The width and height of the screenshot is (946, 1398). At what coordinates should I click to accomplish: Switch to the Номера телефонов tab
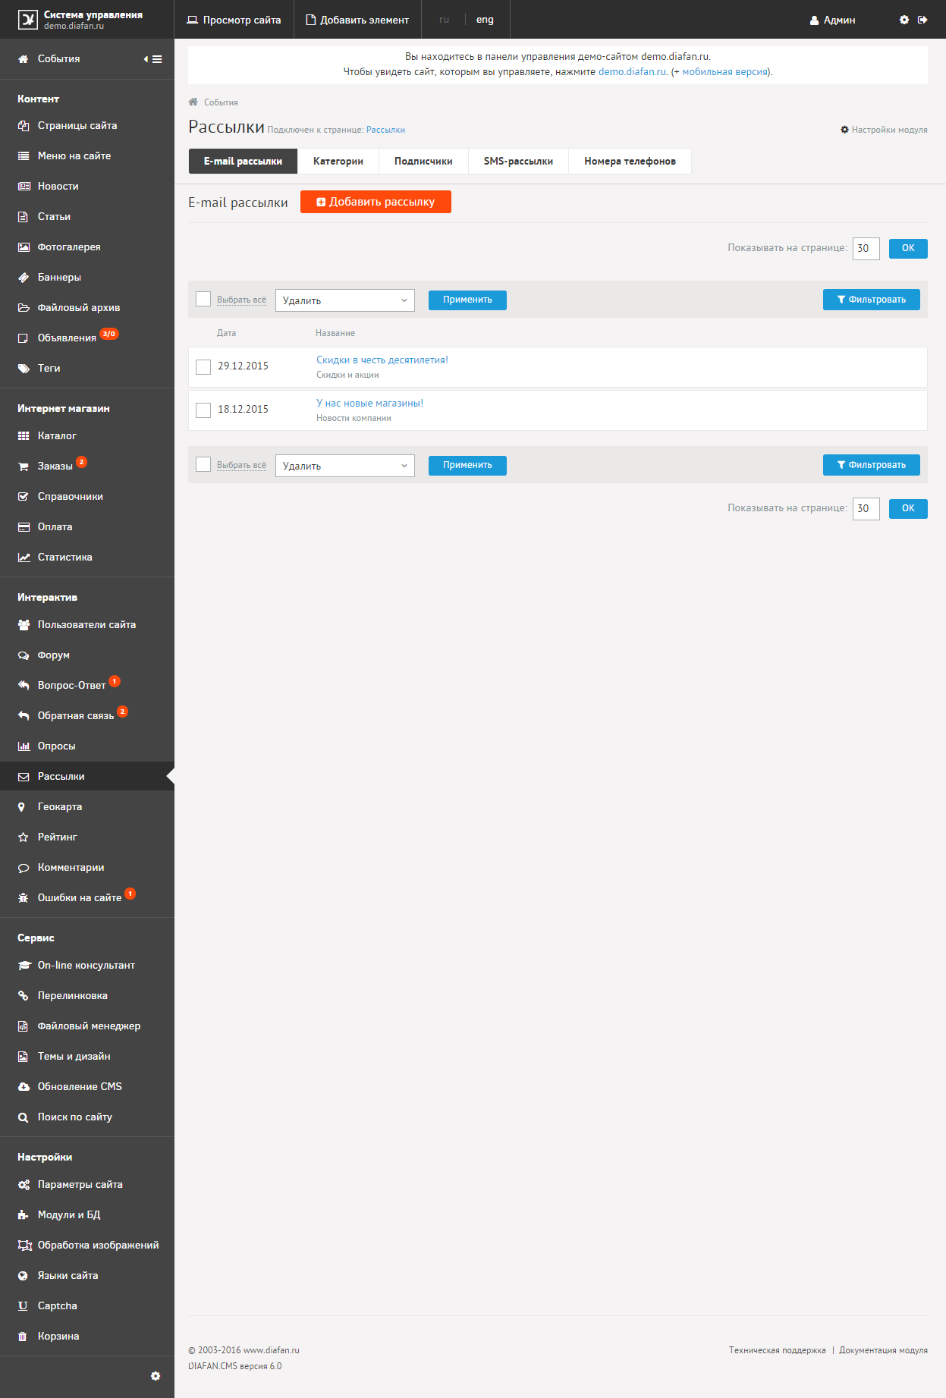pyautogui.click(x=630, y=162)
